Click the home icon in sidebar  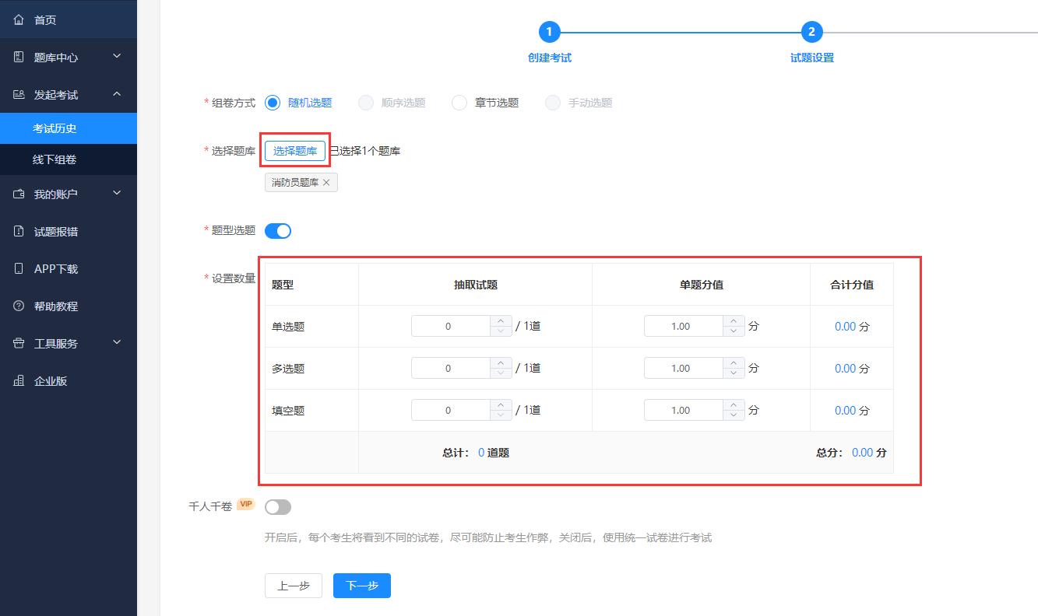19,19
